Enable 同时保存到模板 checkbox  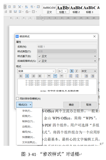17,99
